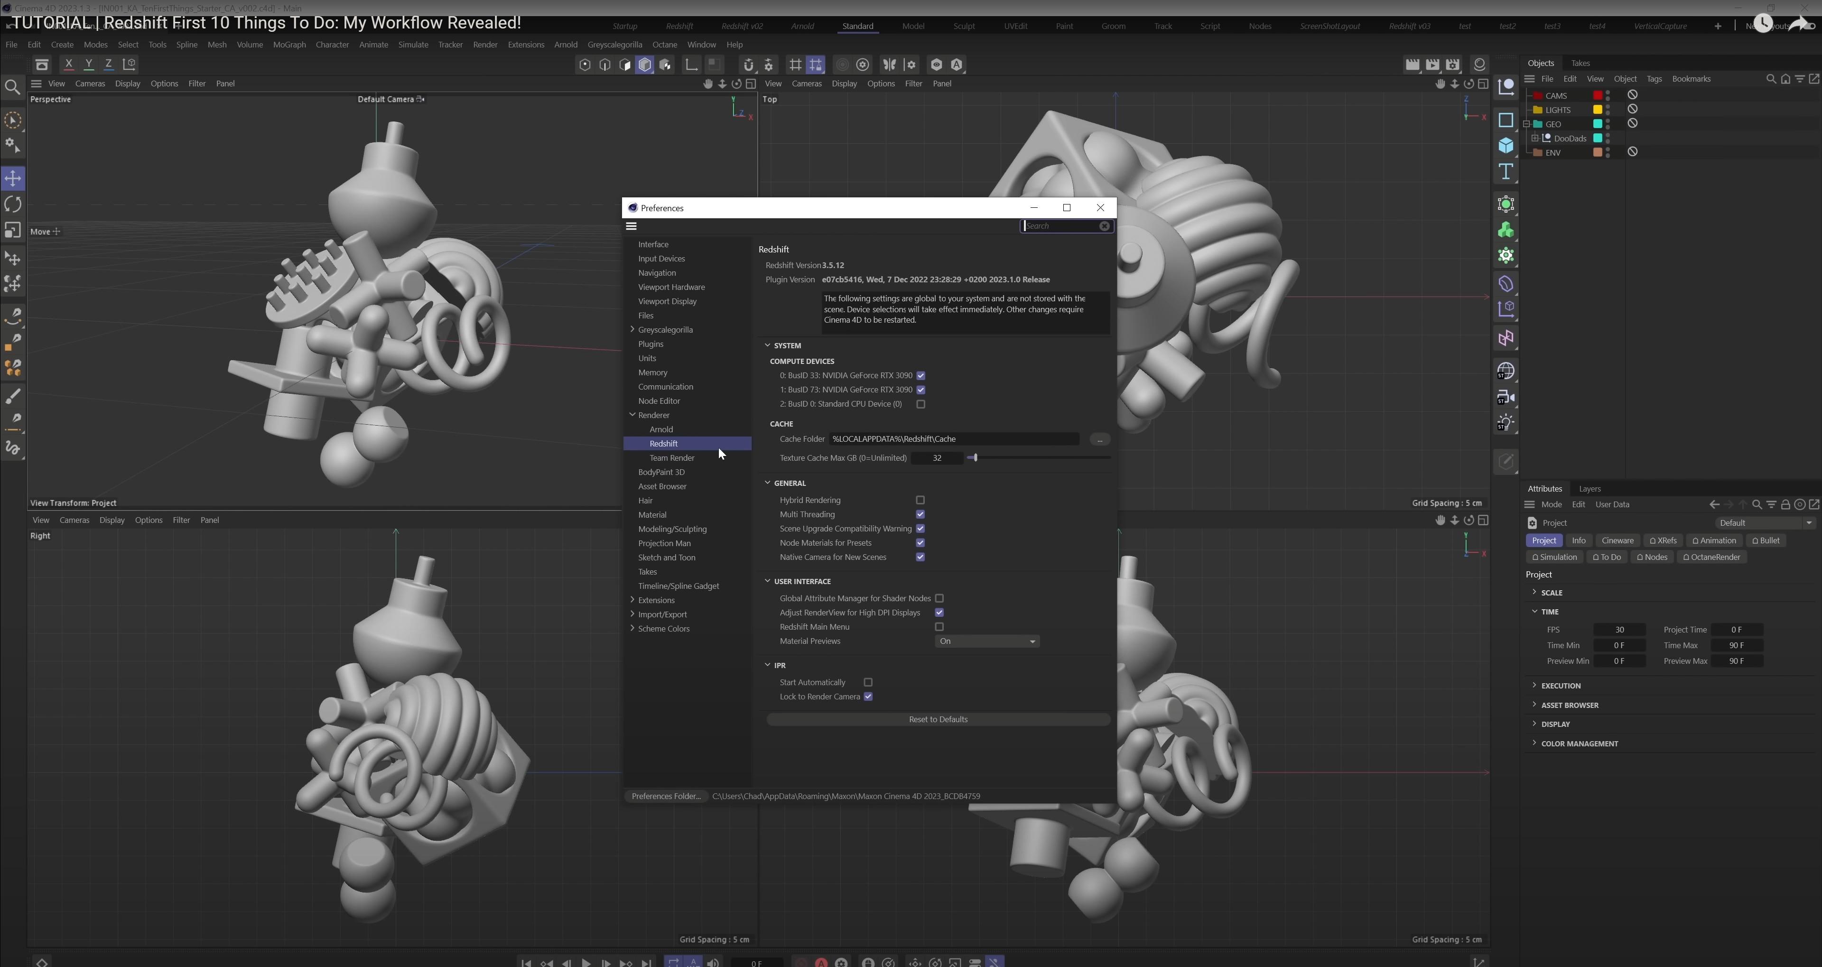The height and width of the screenshot is (967, 1822).
Task: Enable Standard CPU Device checkbox
Action: pos(920,405)
